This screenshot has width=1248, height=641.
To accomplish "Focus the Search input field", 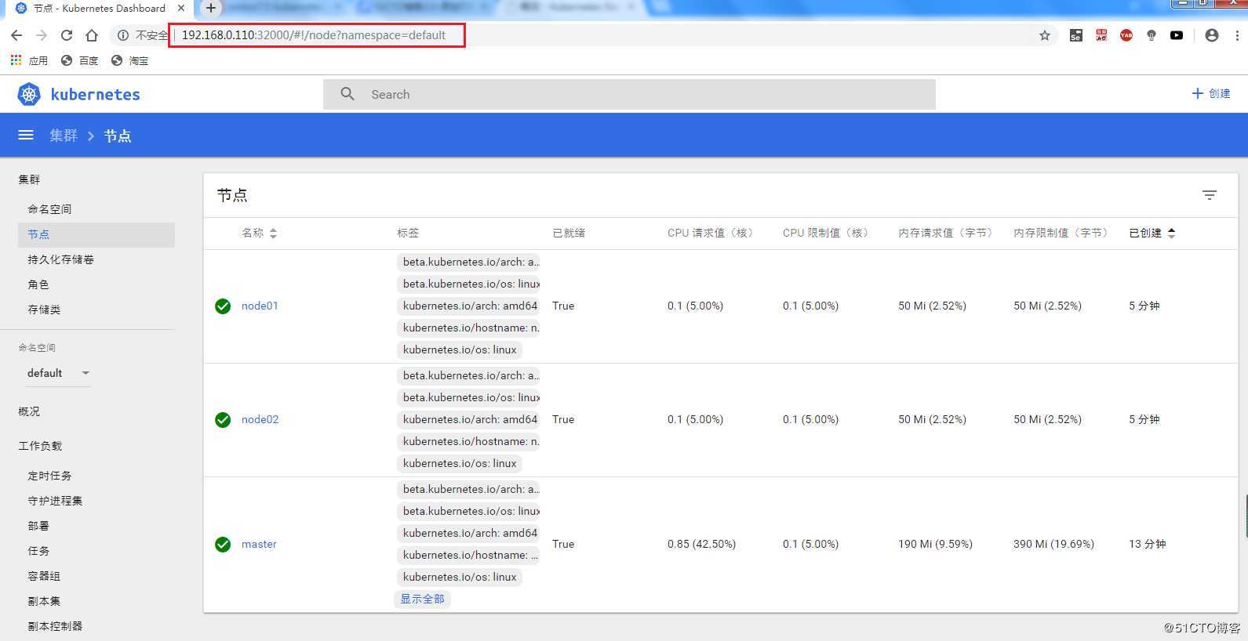I will tap(629, 94).
